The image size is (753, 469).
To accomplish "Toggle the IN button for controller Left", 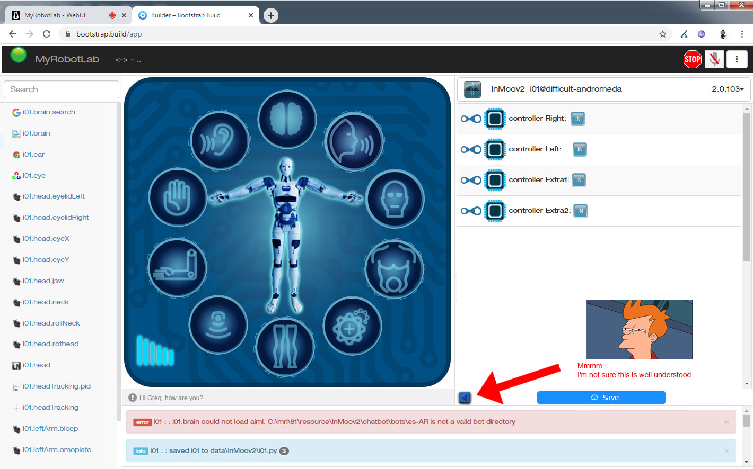I will (580, 150).
